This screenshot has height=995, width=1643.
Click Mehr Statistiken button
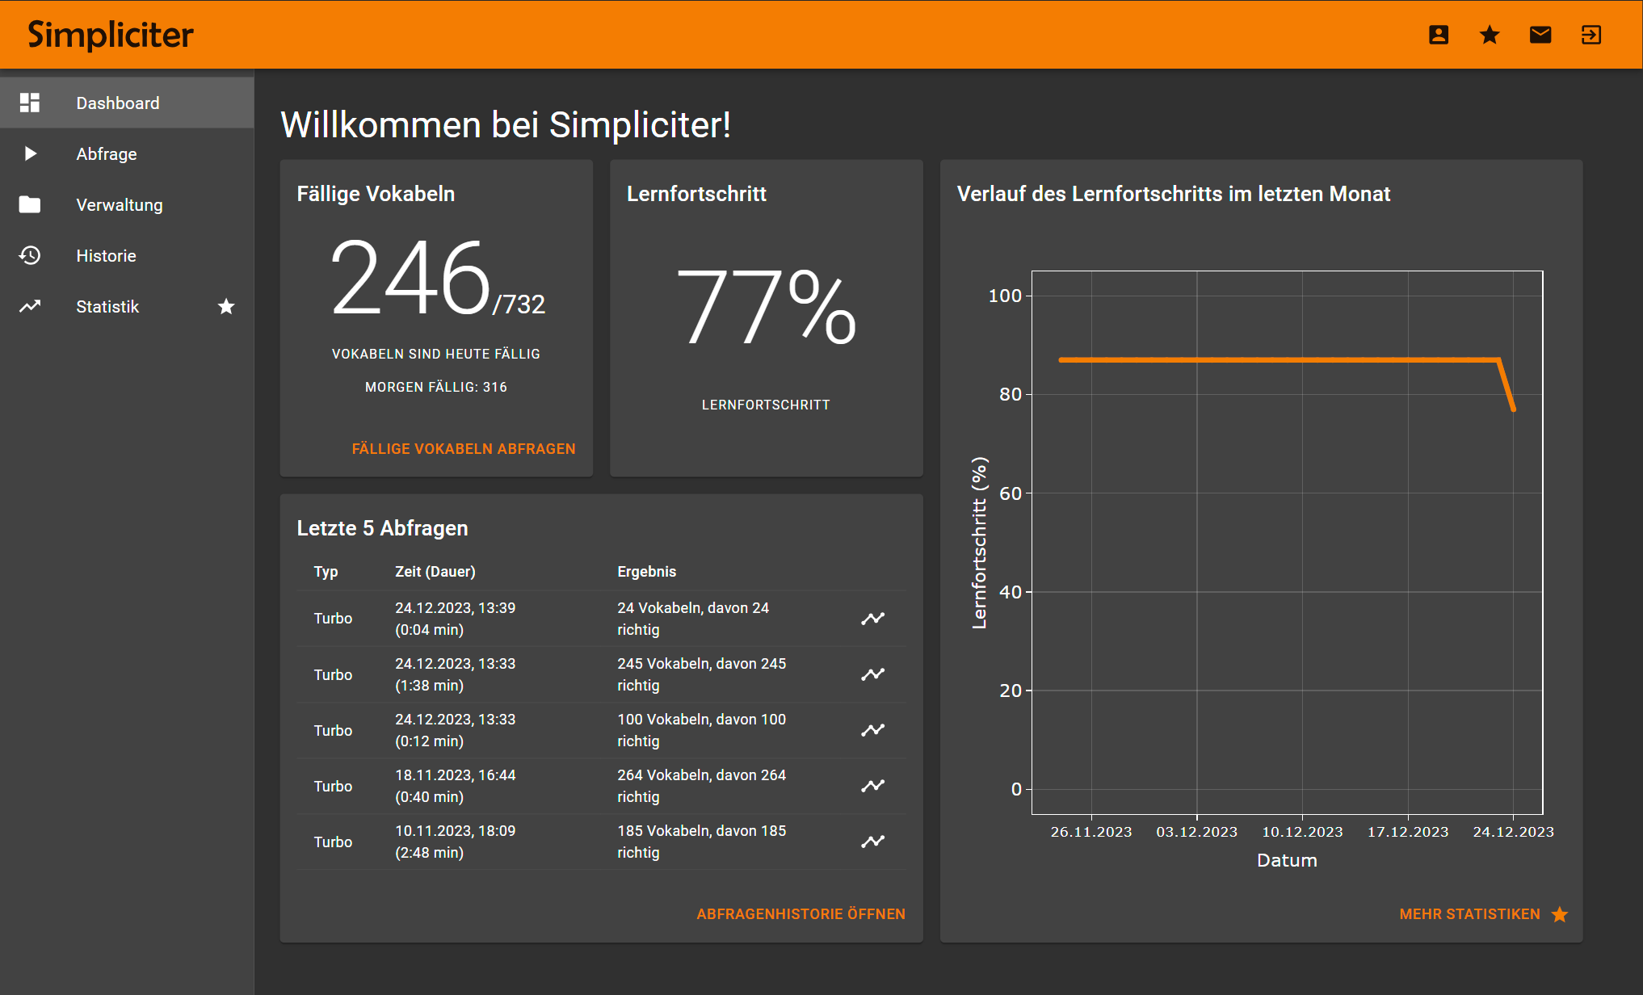click(1469, 914)
